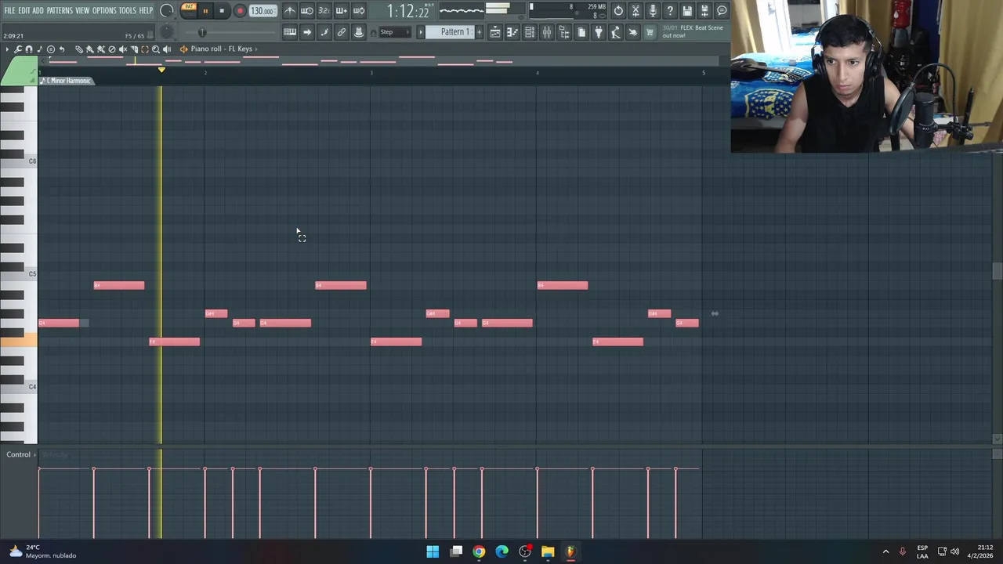Viewport: 1003px width, 564px height.
Task: Click the tempo 130.000 field
Action: (263, 11)
